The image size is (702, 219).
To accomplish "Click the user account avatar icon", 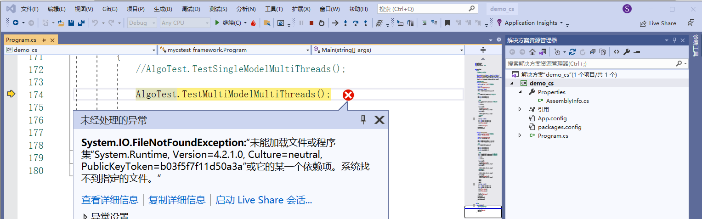I will coord(627,9).
